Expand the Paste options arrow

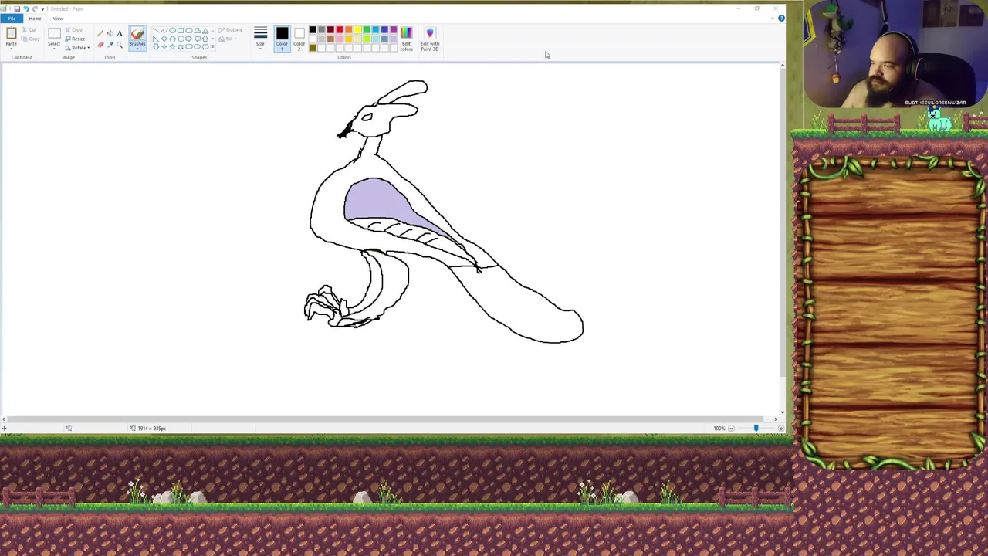click(x=12, y=49)
